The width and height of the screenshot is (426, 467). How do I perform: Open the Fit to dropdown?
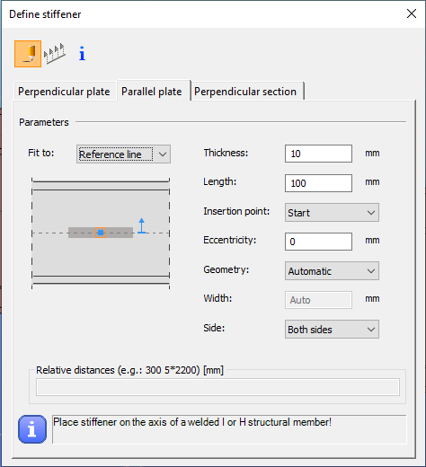pos(123,154)
